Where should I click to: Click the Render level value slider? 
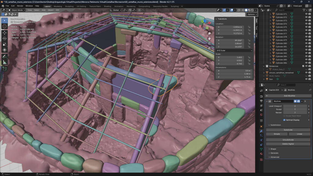(295, 112)
